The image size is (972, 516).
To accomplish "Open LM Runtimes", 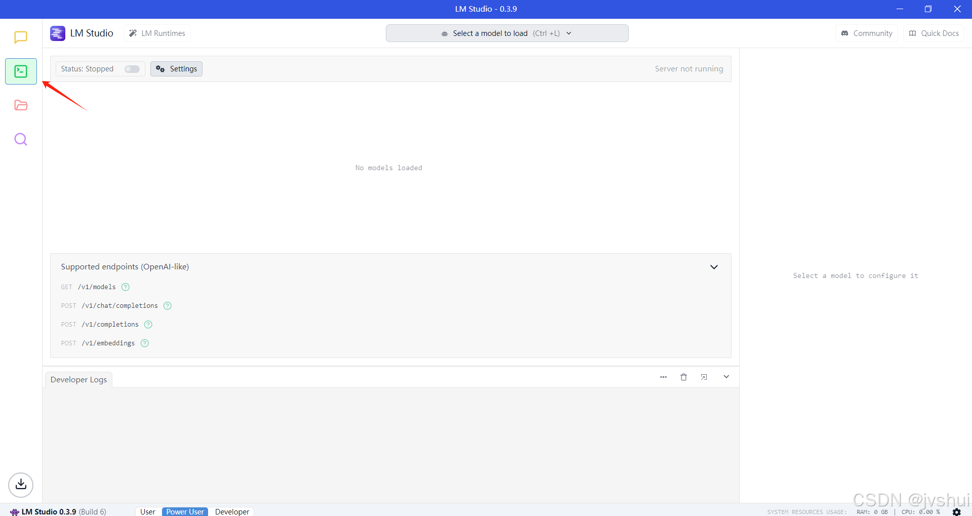I will click(157, 33).
